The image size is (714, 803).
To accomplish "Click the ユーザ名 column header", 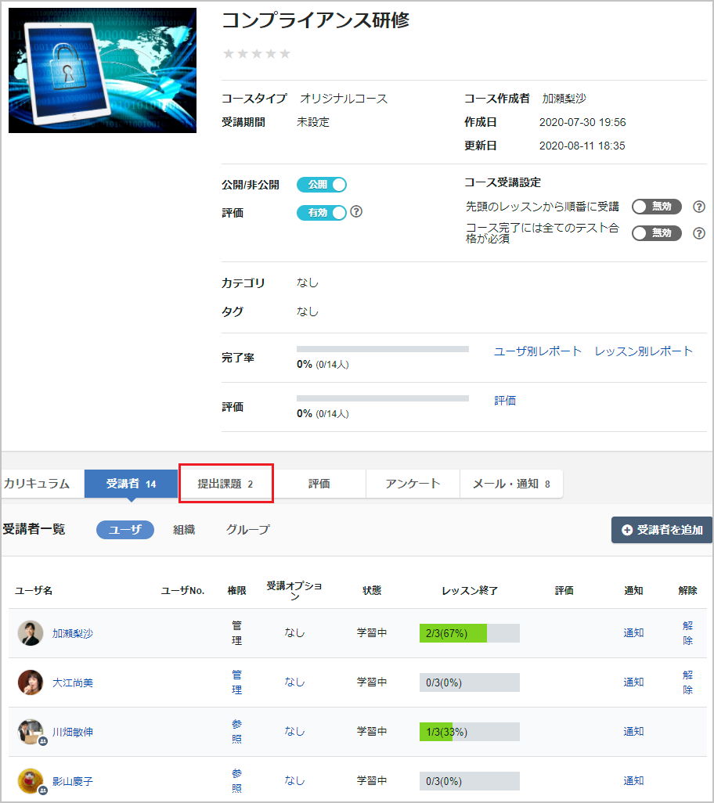I will coord(34,590).
